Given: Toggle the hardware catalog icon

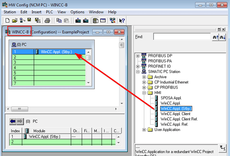Looking at the screenshot, I should 96,20.
